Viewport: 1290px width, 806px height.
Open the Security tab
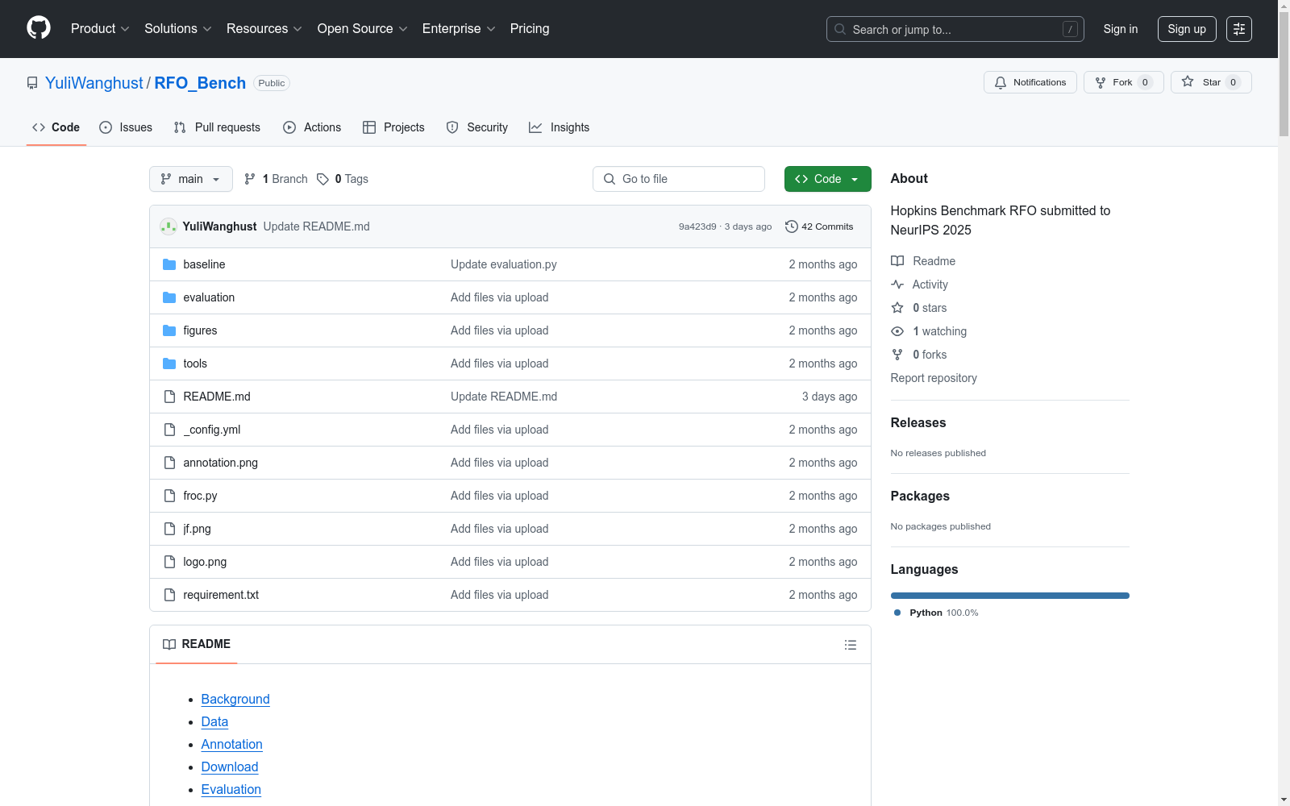(x=477, y=127)
